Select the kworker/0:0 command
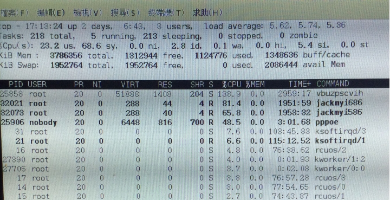The image size is (390, 200). (x=340, y=169)
